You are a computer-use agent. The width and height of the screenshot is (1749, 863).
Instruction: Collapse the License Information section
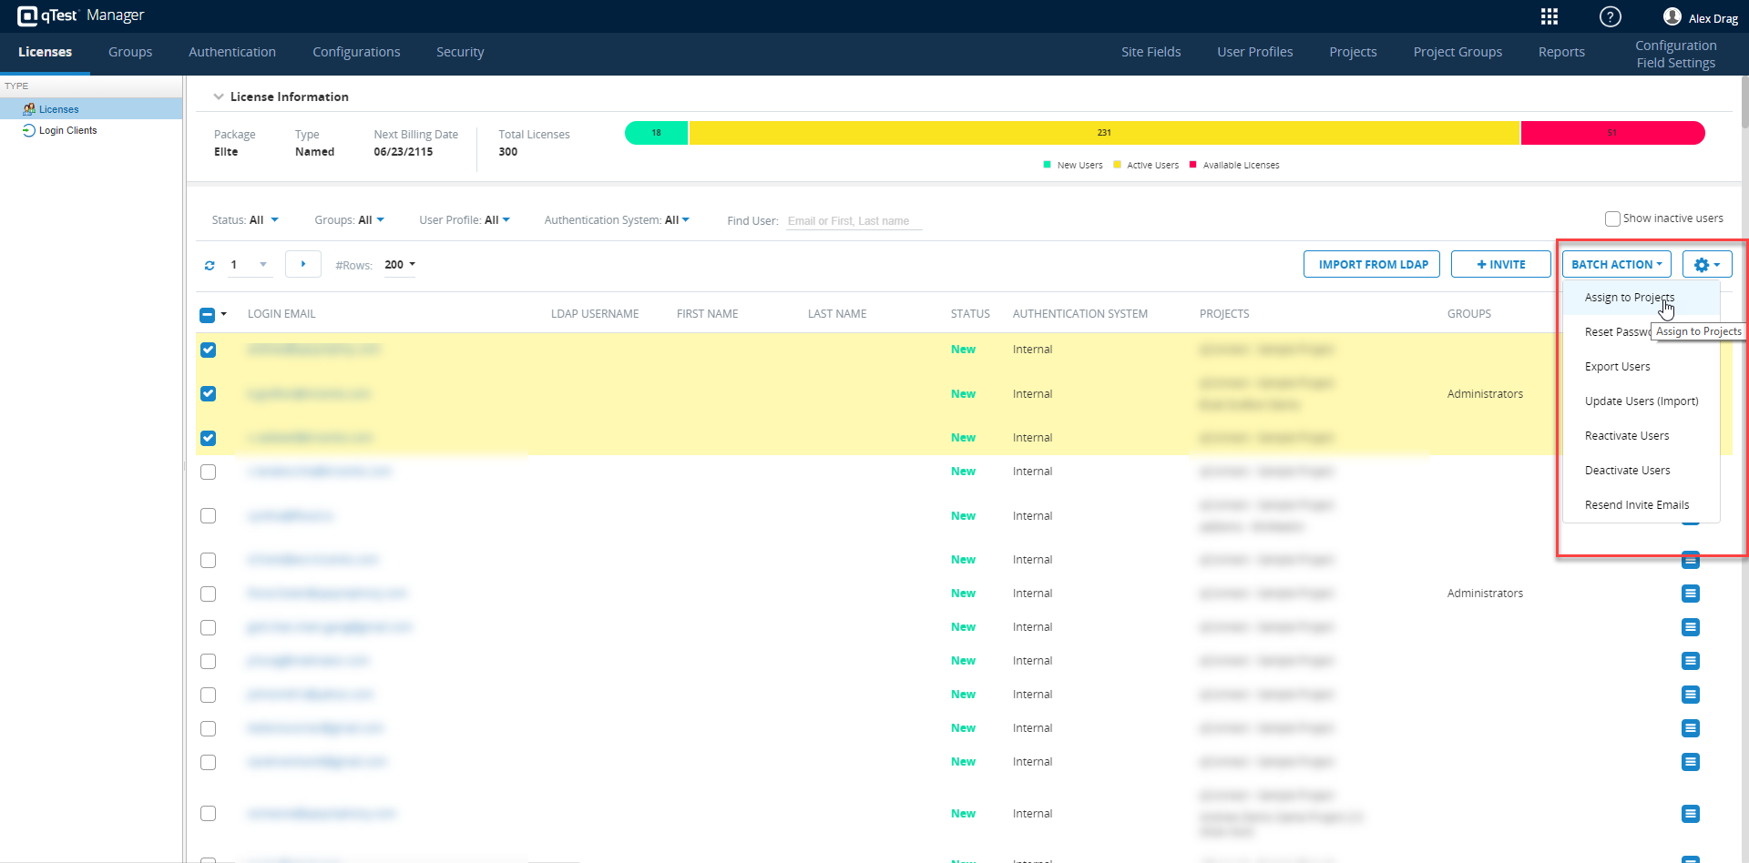219,96
